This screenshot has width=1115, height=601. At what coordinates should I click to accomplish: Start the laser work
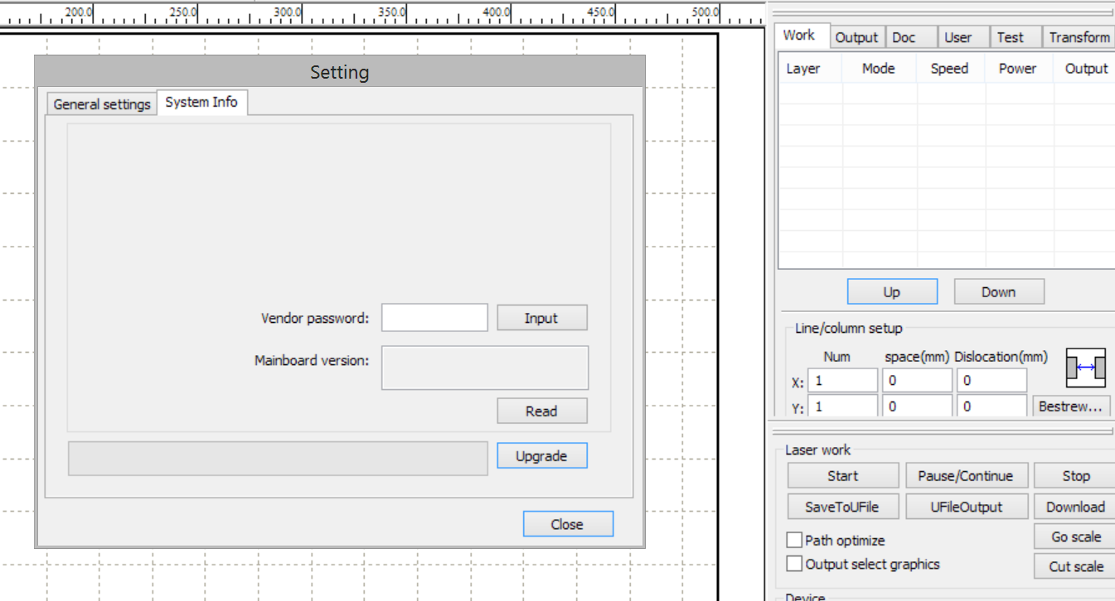(842, 476)
